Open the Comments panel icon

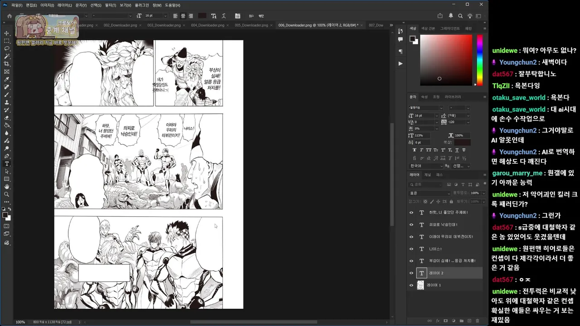(400, 40)
